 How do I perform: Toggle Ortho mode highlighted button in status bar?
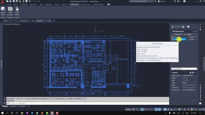(x=142, y=109)
